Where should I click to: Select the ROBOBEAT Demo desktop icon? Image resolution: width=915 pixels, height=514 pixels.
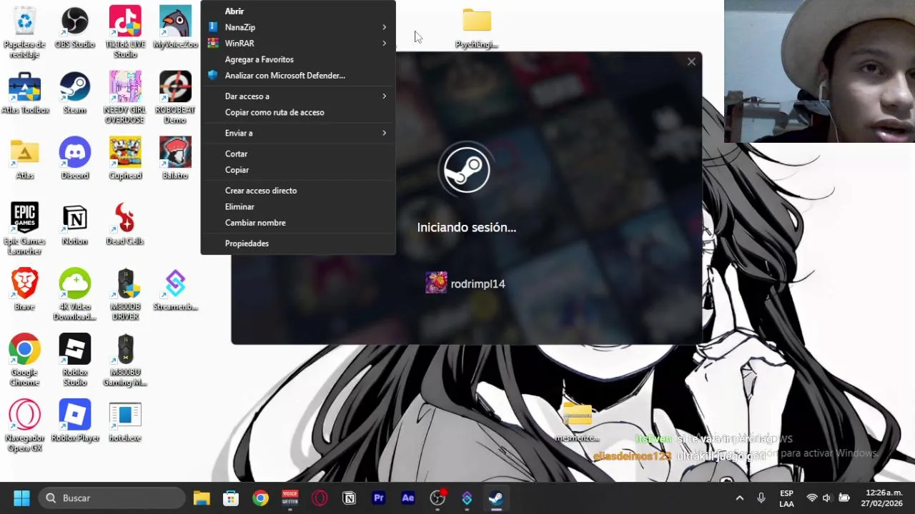(x=175, y=98)
